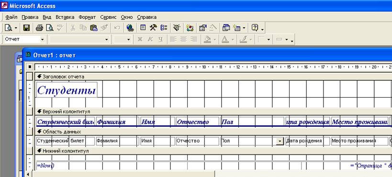Image resolution: width=392 pixels, height=177 pixels.
Task: Expand the line width dropdown arrow
Action: (269, 40)
